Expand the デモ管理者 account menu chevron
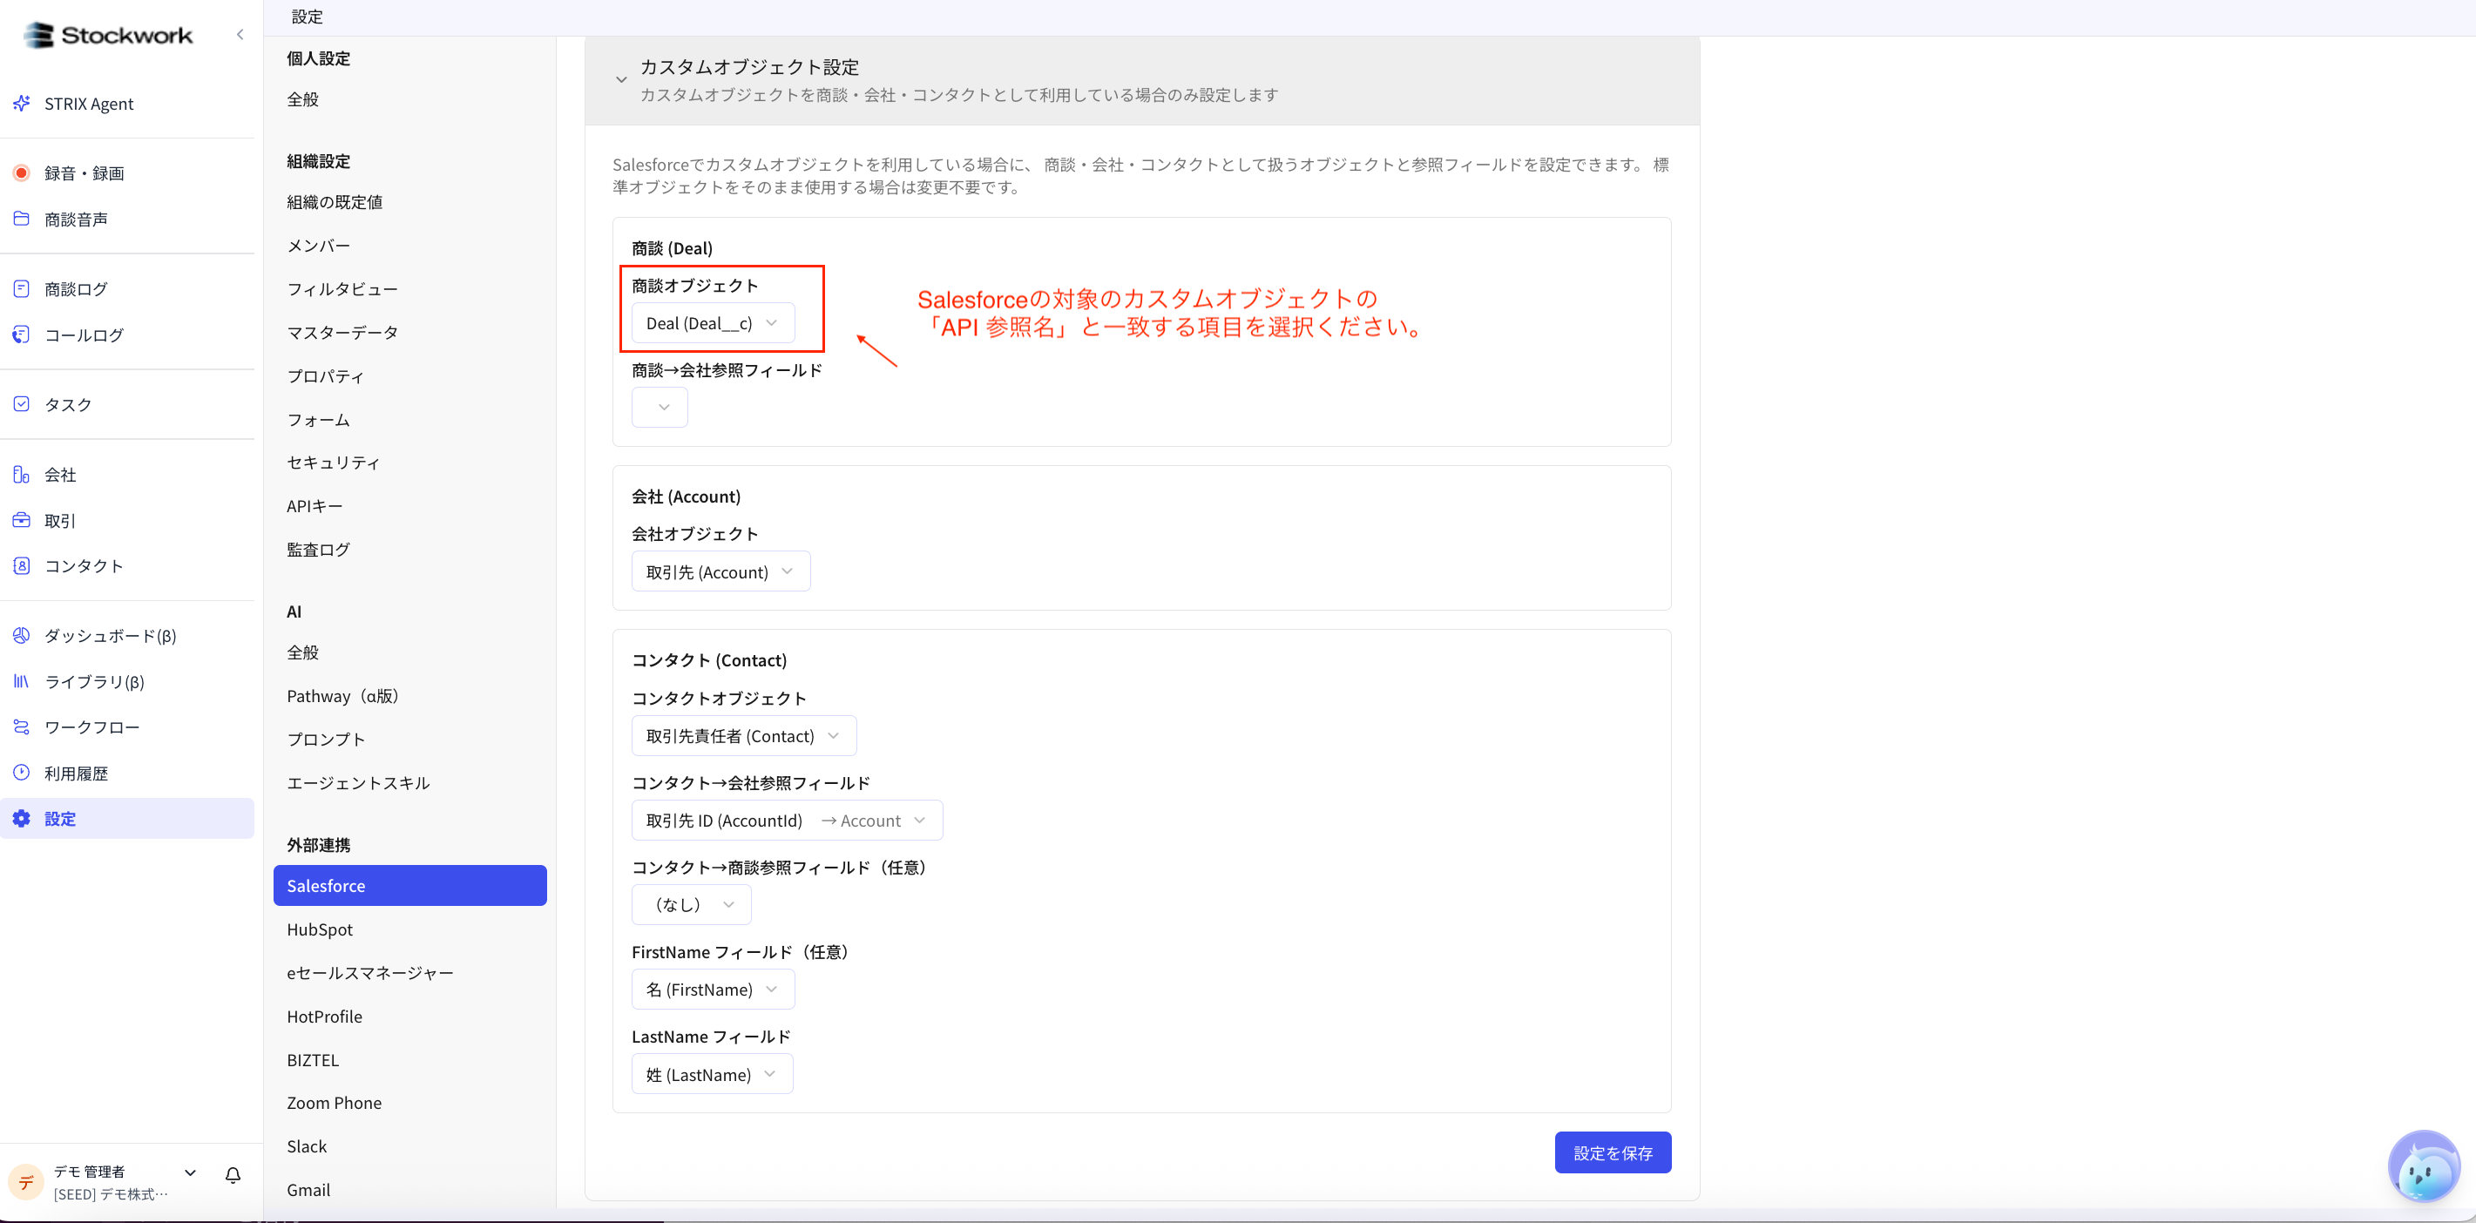The image size is (2476, 1223). point(190,1172)
